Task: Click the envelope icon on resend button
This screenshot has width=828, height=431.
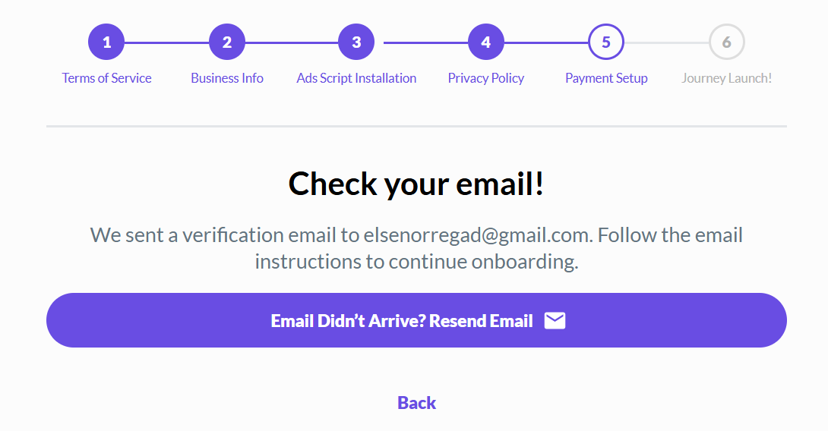Action: [x=555, y=321]
